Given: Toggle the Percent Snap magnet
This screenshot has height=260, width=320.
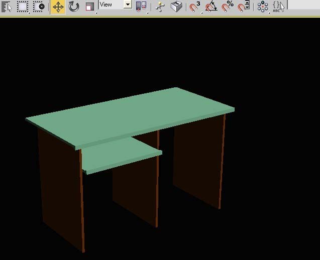Looking at the screenshot, I should pos(228,6).
